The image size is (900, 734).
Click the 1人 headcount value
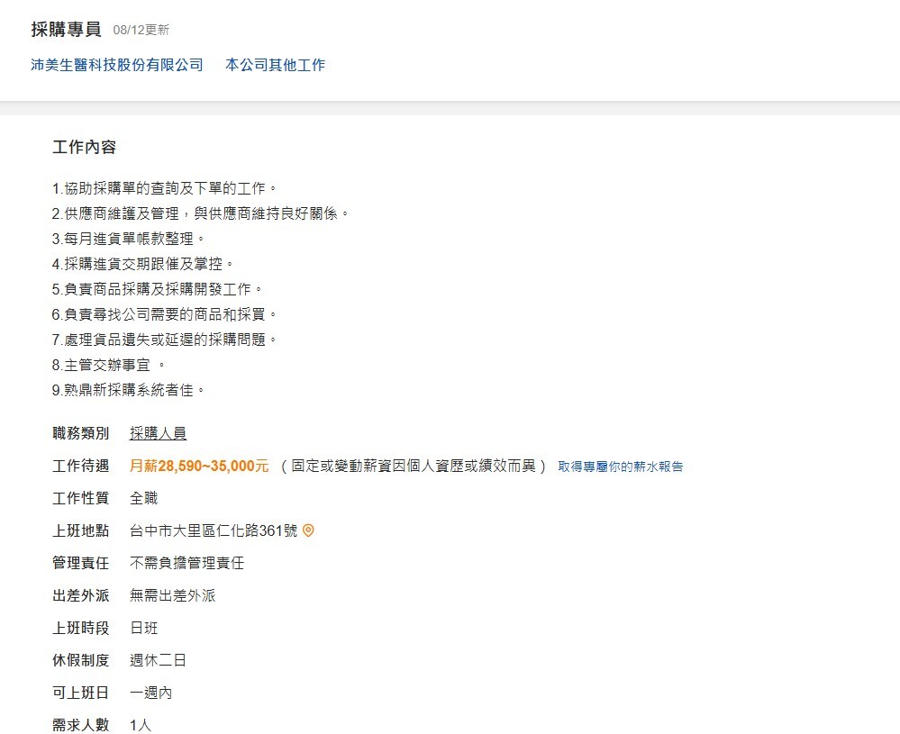(141, 725)
